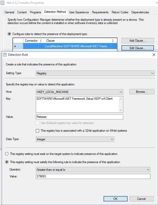Expand the Hive dropdown

point(80,92)
